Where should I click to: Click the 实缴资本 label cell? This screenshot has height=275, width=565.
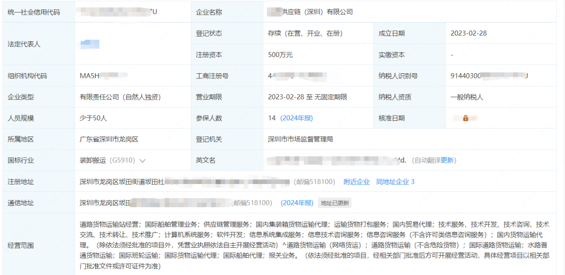pyautogui.click(x=410, y=55)
